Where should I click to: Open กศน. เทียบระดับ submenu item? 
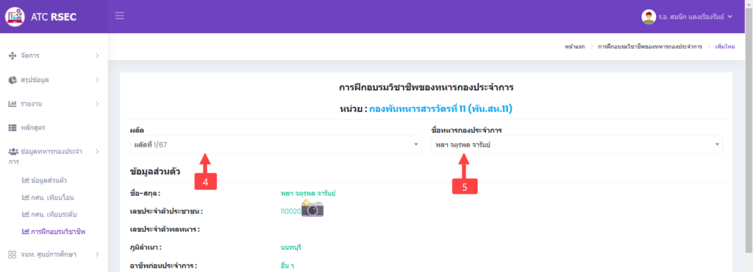coord(49,214)
